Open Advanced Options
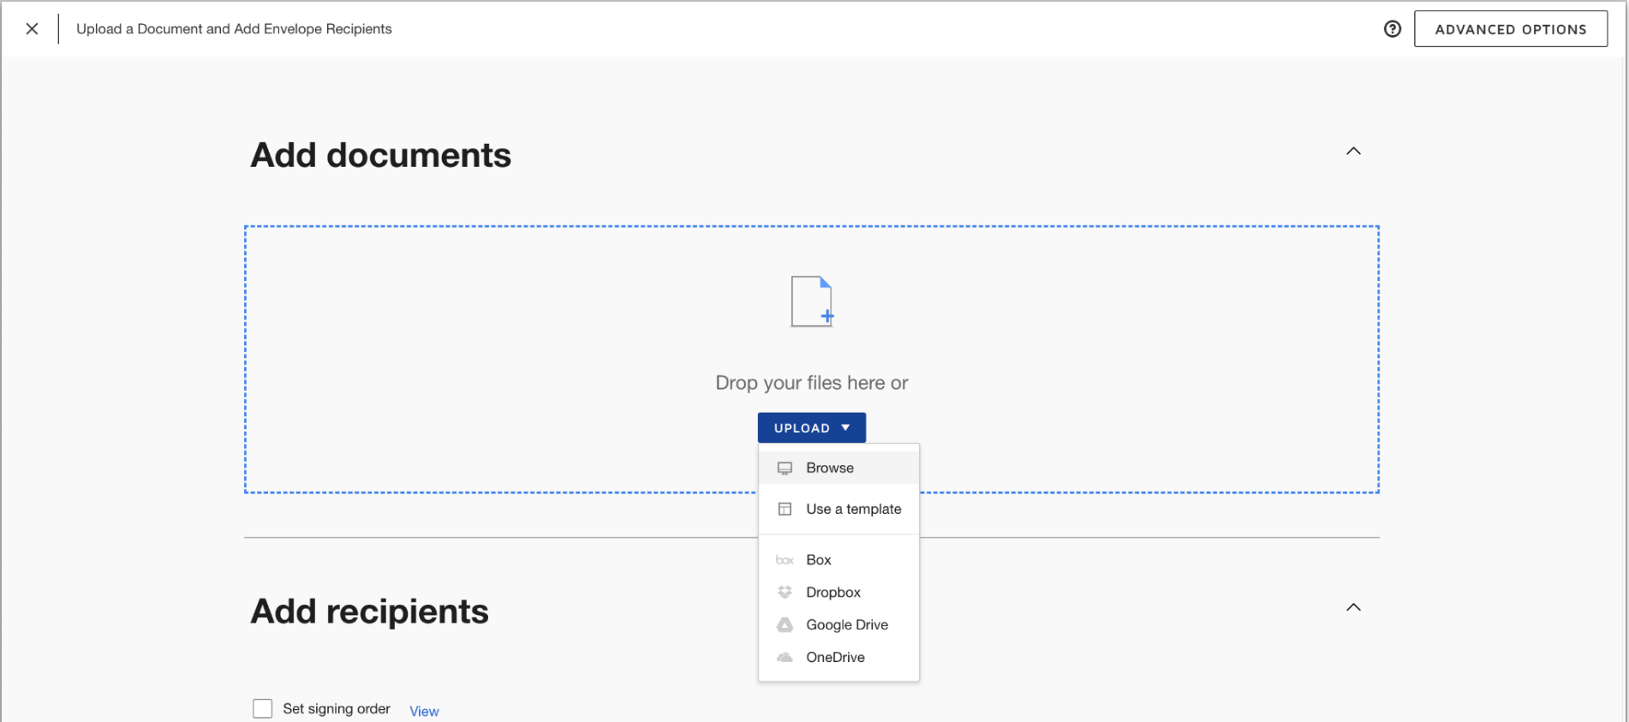 [1510, 29]
